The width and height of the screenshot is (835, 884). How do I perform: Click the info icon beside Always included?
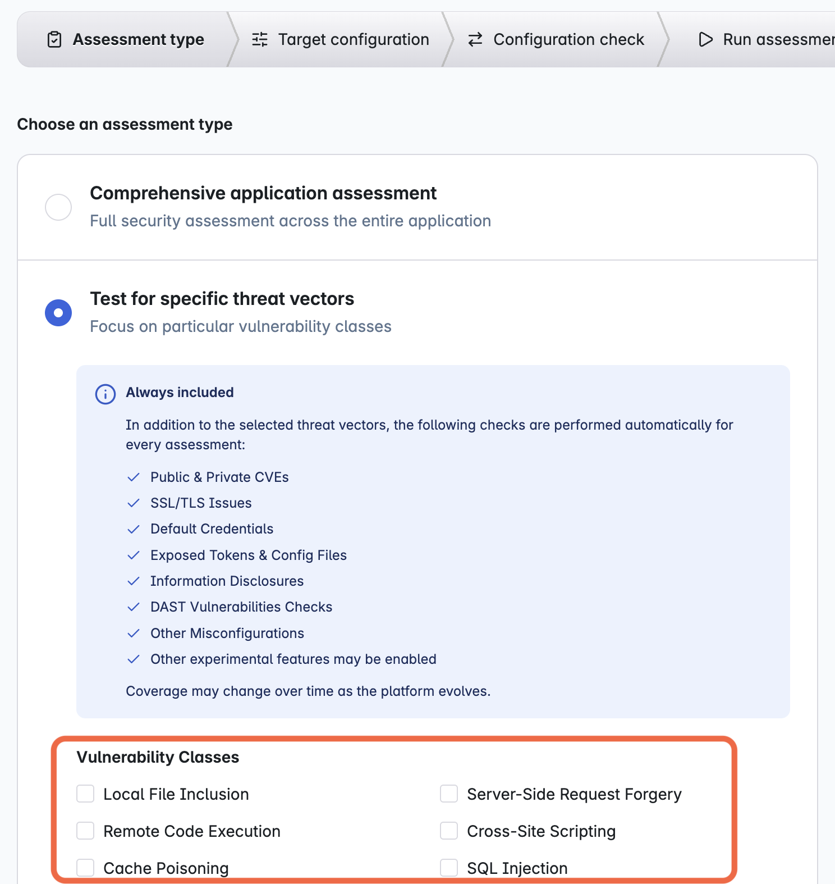point(104,394)
